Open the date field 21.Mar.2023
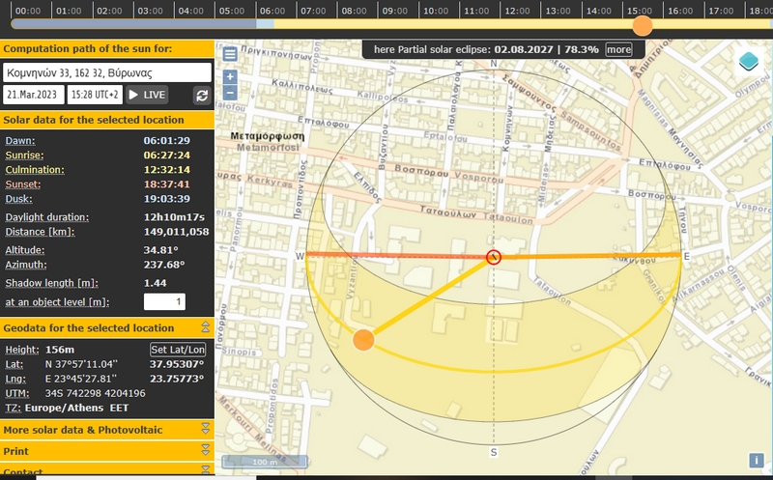This screenshot has width=773, height=480. (x=34, y=95)
